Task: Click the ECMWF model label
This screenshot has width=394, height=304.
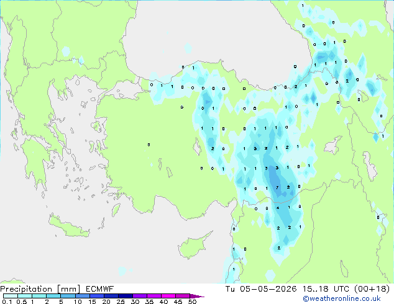Action: [x=100, y=289]
